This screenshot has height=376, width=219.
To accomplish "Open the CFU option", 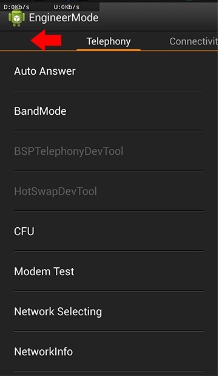I will pos(109,231).
